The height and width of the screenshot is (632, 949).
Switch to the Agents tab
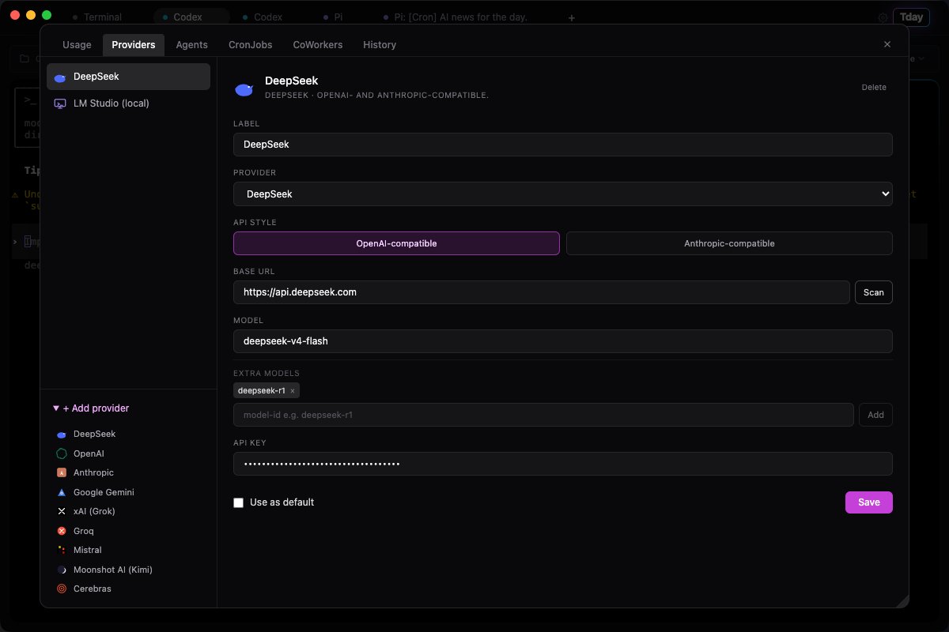pos(191,45)
